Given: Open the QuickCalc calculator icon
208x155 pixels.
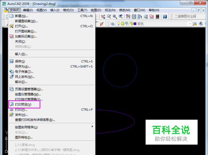Looking at the screenshot, I should (157, 17).
